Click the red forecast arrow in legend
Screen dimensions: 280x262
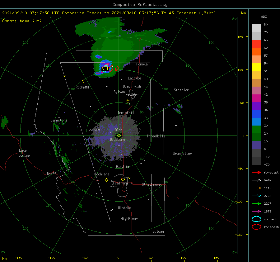tap(256, 172)
